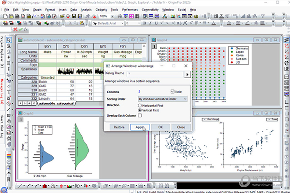Click the Box chart plot icon
The image size is (290, 193).
[61, 186]
